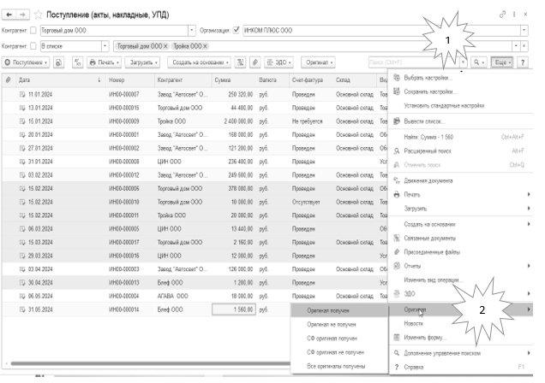
Task: Select the 1 560,00 amount cell
Action: (234, 309)
